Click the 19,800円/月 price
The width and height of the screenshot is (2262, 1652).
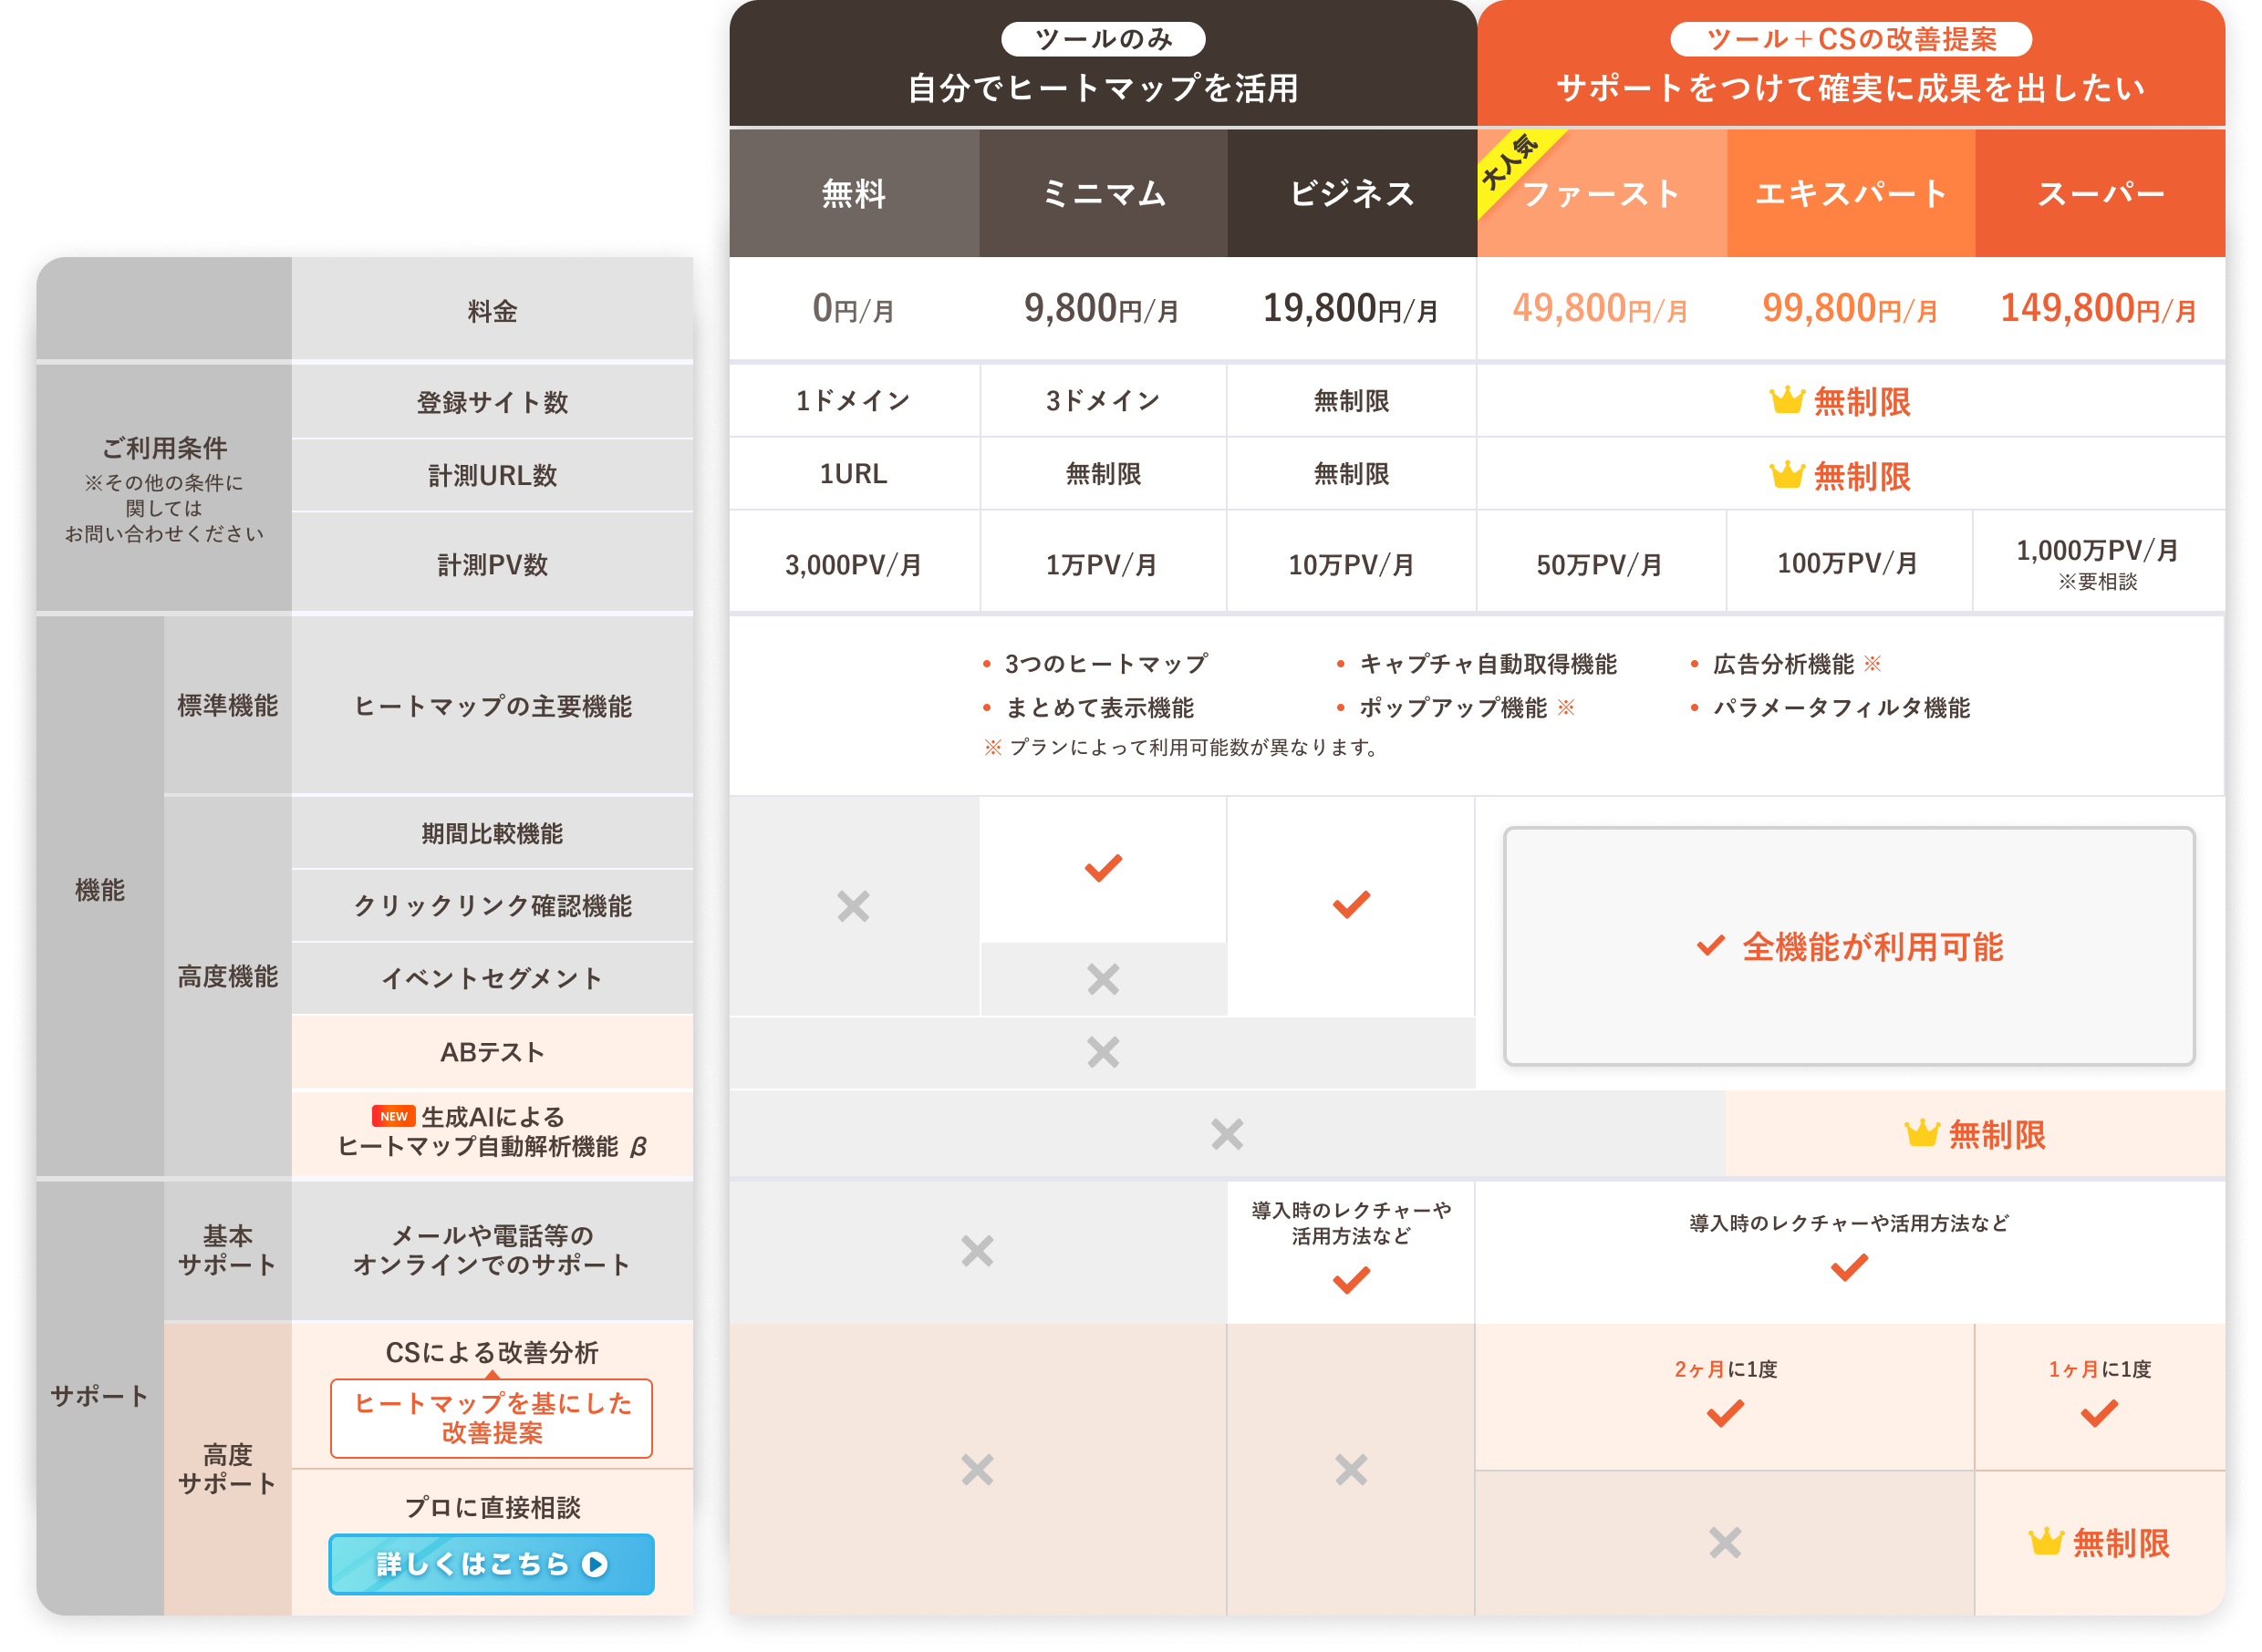pos(1350,308)
